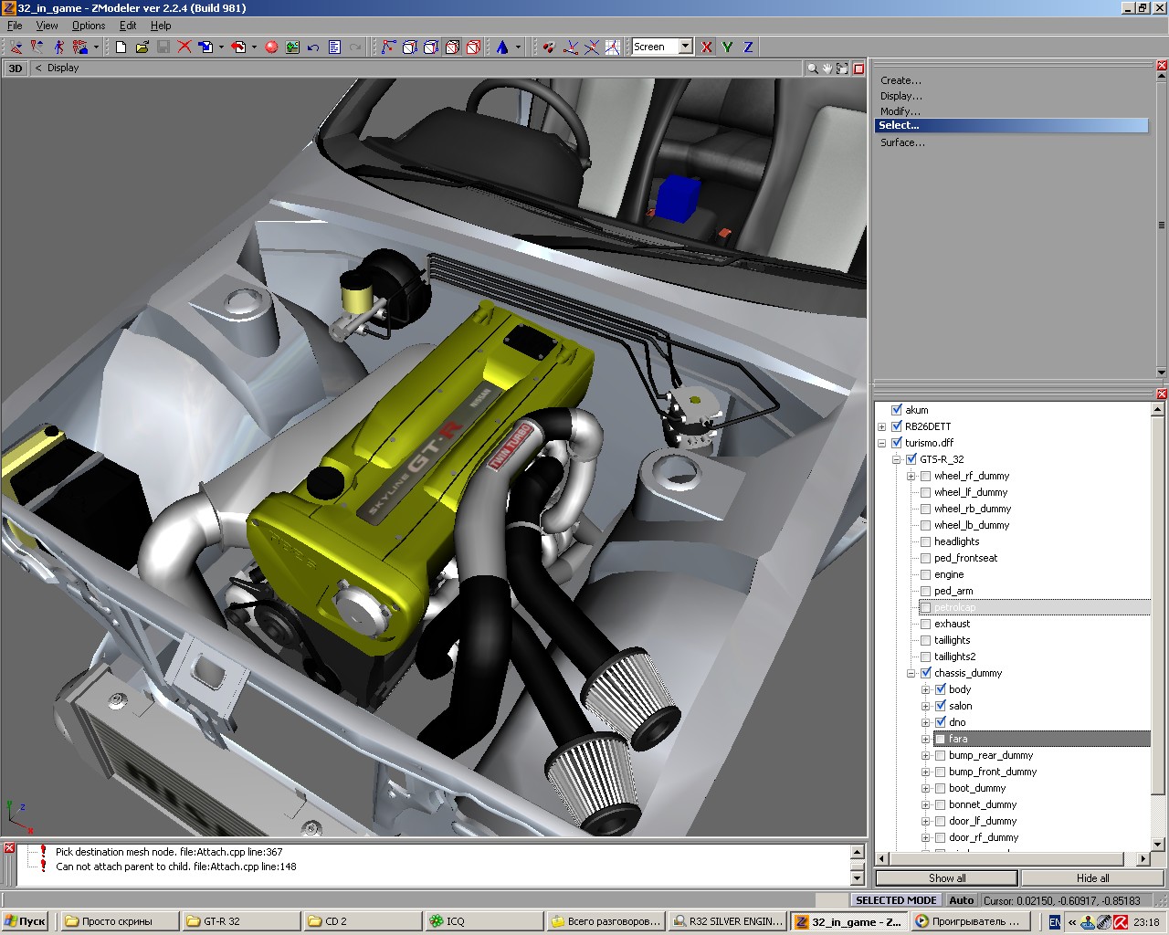Image resolution: width=1169 pixels, height=935 pixels.
Task: Click the maximize viewport red square icon
Action: (858, 68)
